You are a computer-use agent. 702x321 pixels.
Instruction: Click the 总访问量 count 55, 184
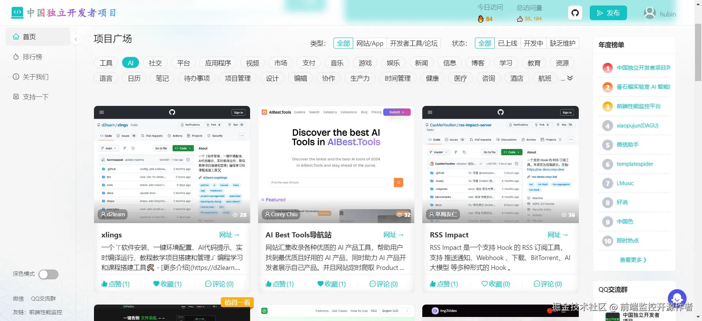(533, 19)
